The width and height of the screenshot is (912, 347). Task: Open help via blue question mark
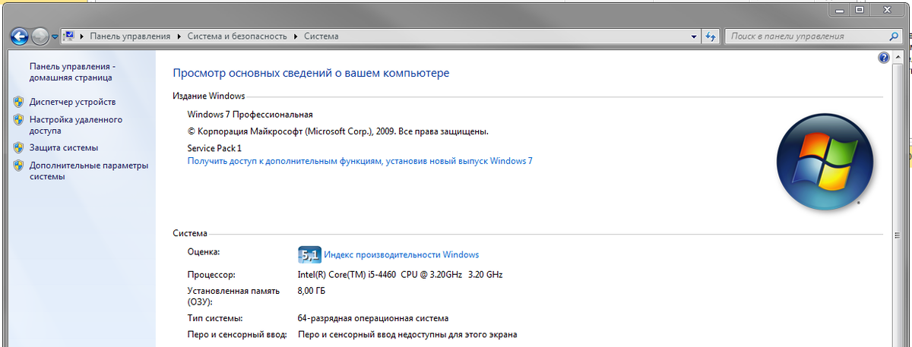point(884,58)
